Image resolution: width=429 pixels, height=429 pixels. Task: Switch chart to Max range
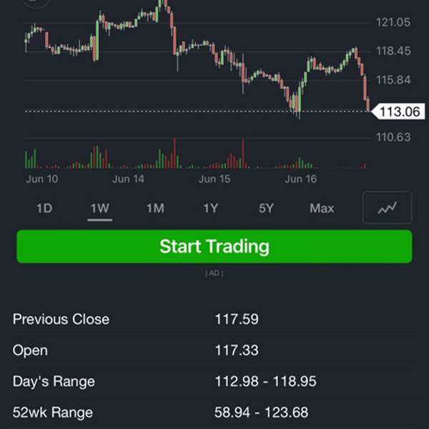[322, 209]
